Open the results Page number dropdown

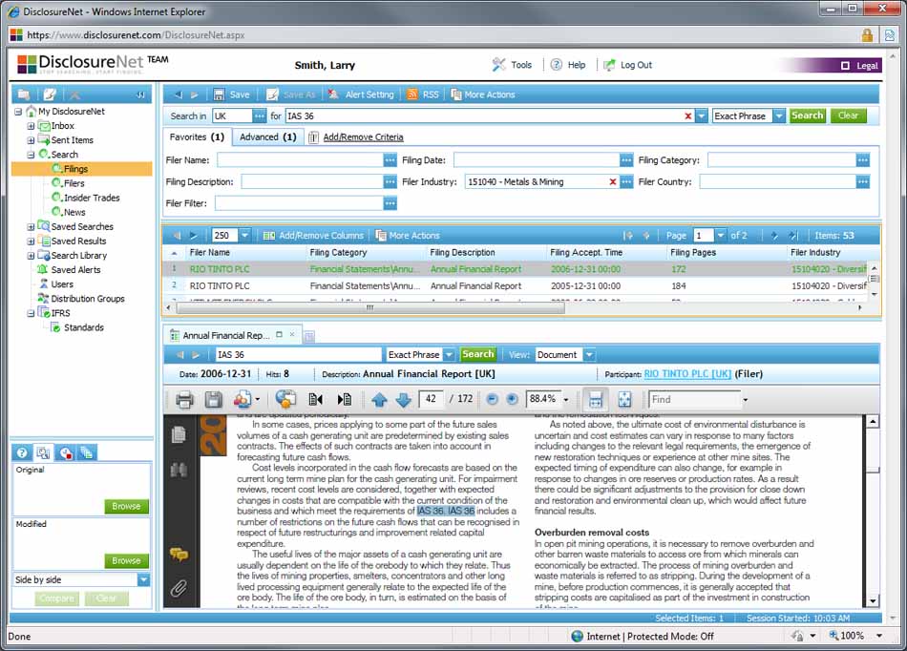coord(720,236)
